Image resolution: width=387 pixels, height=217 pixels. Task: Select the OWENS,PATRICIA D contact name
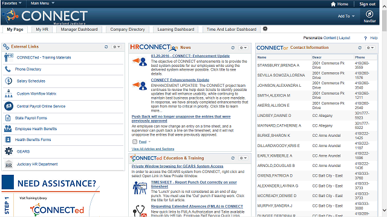click(x=275, y=175)
